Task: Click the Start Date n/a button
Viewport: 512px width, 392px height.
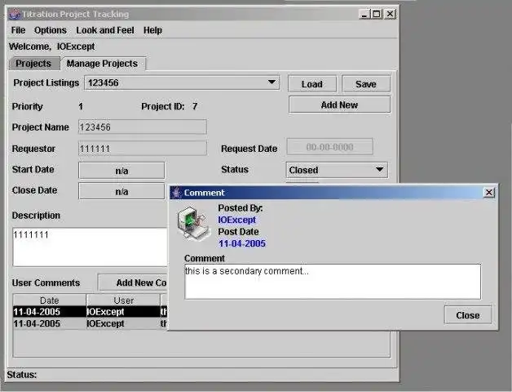Action: (x=121, y=171)
